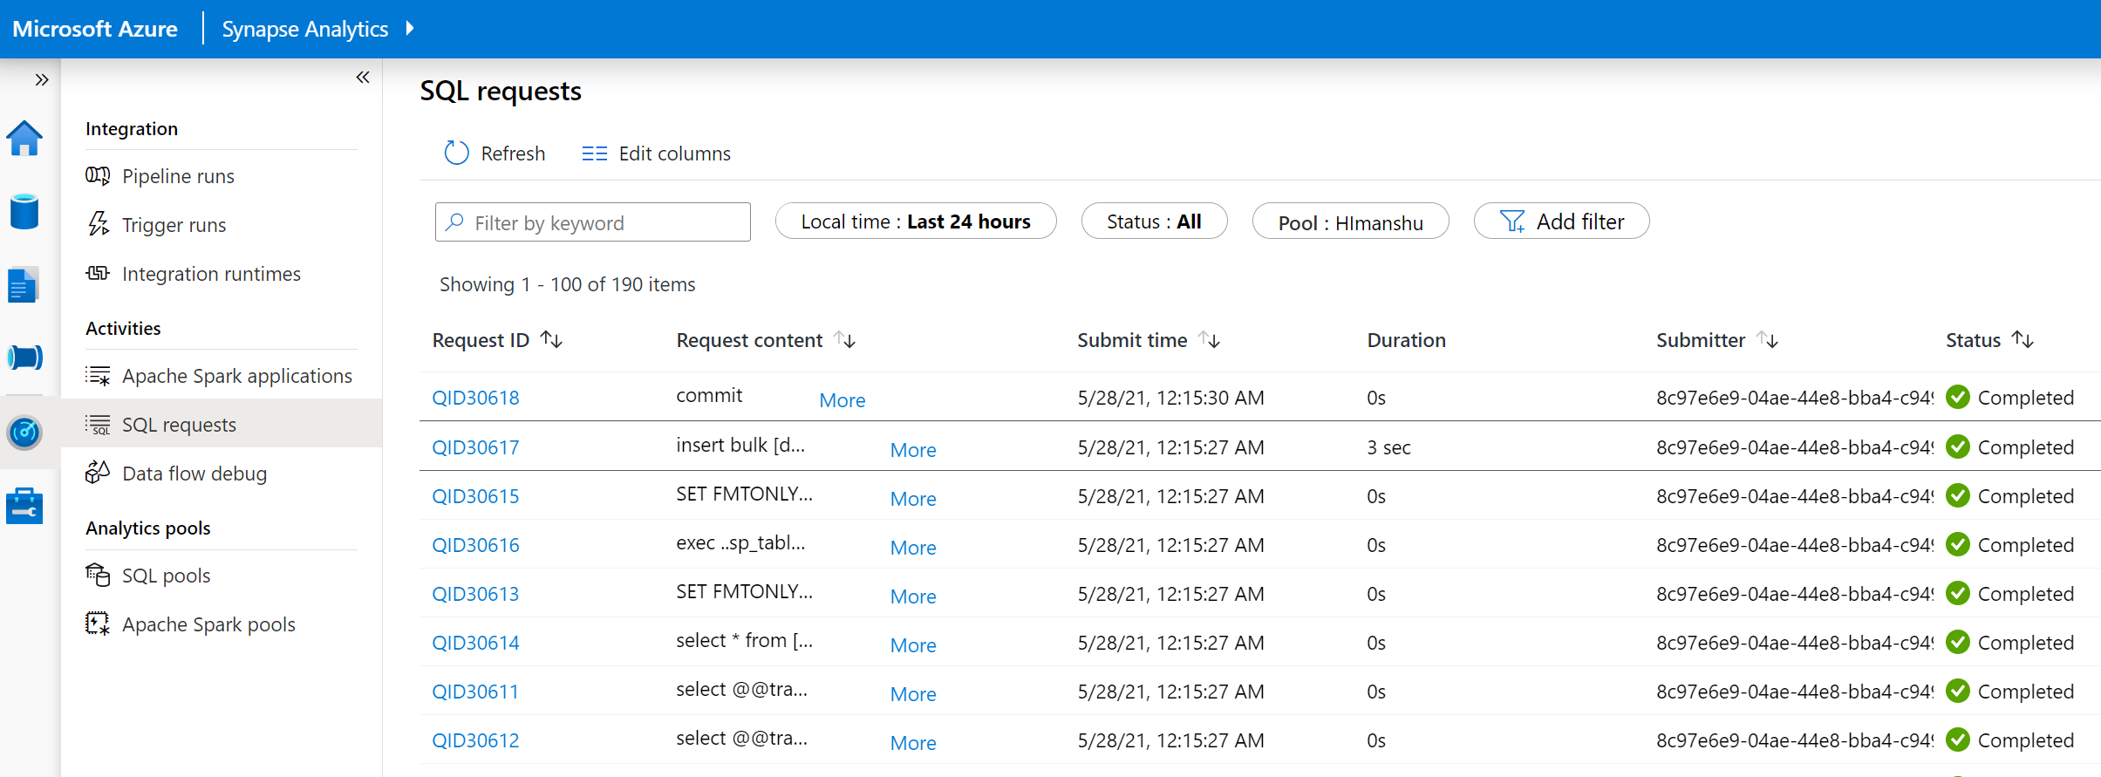Click the Completed status for QID30618
This screenshot has height=777, width=2101.
pyautogui.click(x=2025, y=398)
